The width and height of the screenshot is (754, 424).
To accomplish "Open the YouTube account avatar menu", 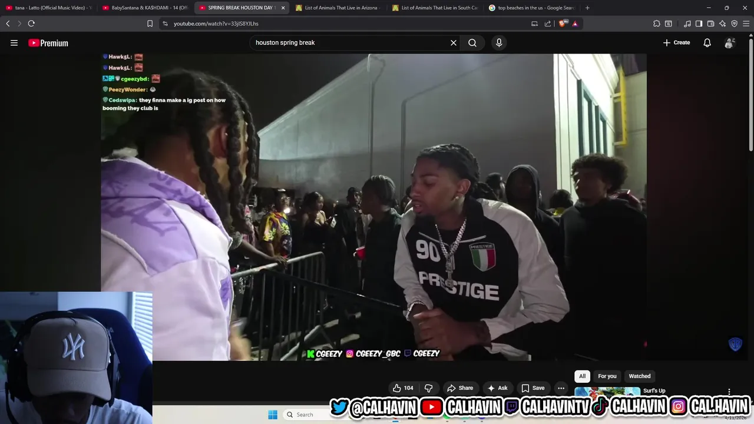I will coord(729,42).
